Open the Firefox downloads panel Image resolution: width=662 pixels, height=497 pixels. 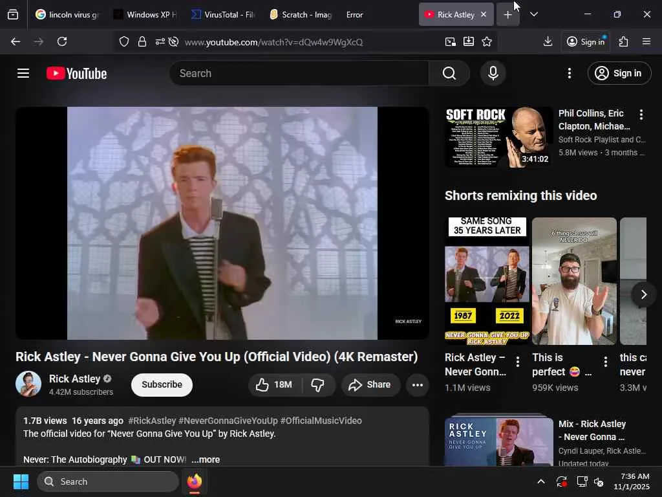pos(548,41)
